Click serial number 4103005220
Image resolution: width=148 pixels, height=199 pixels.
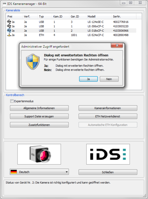[121, 26]
